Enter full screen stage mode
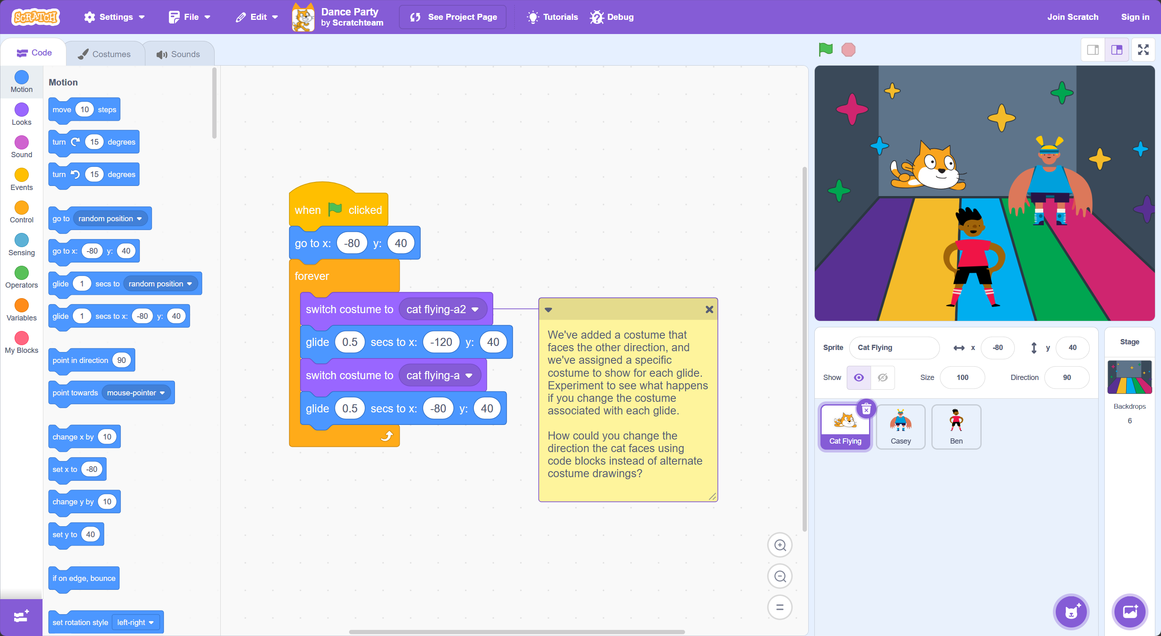Screen dimensions: 1161x636 [x=1143, y=49]
